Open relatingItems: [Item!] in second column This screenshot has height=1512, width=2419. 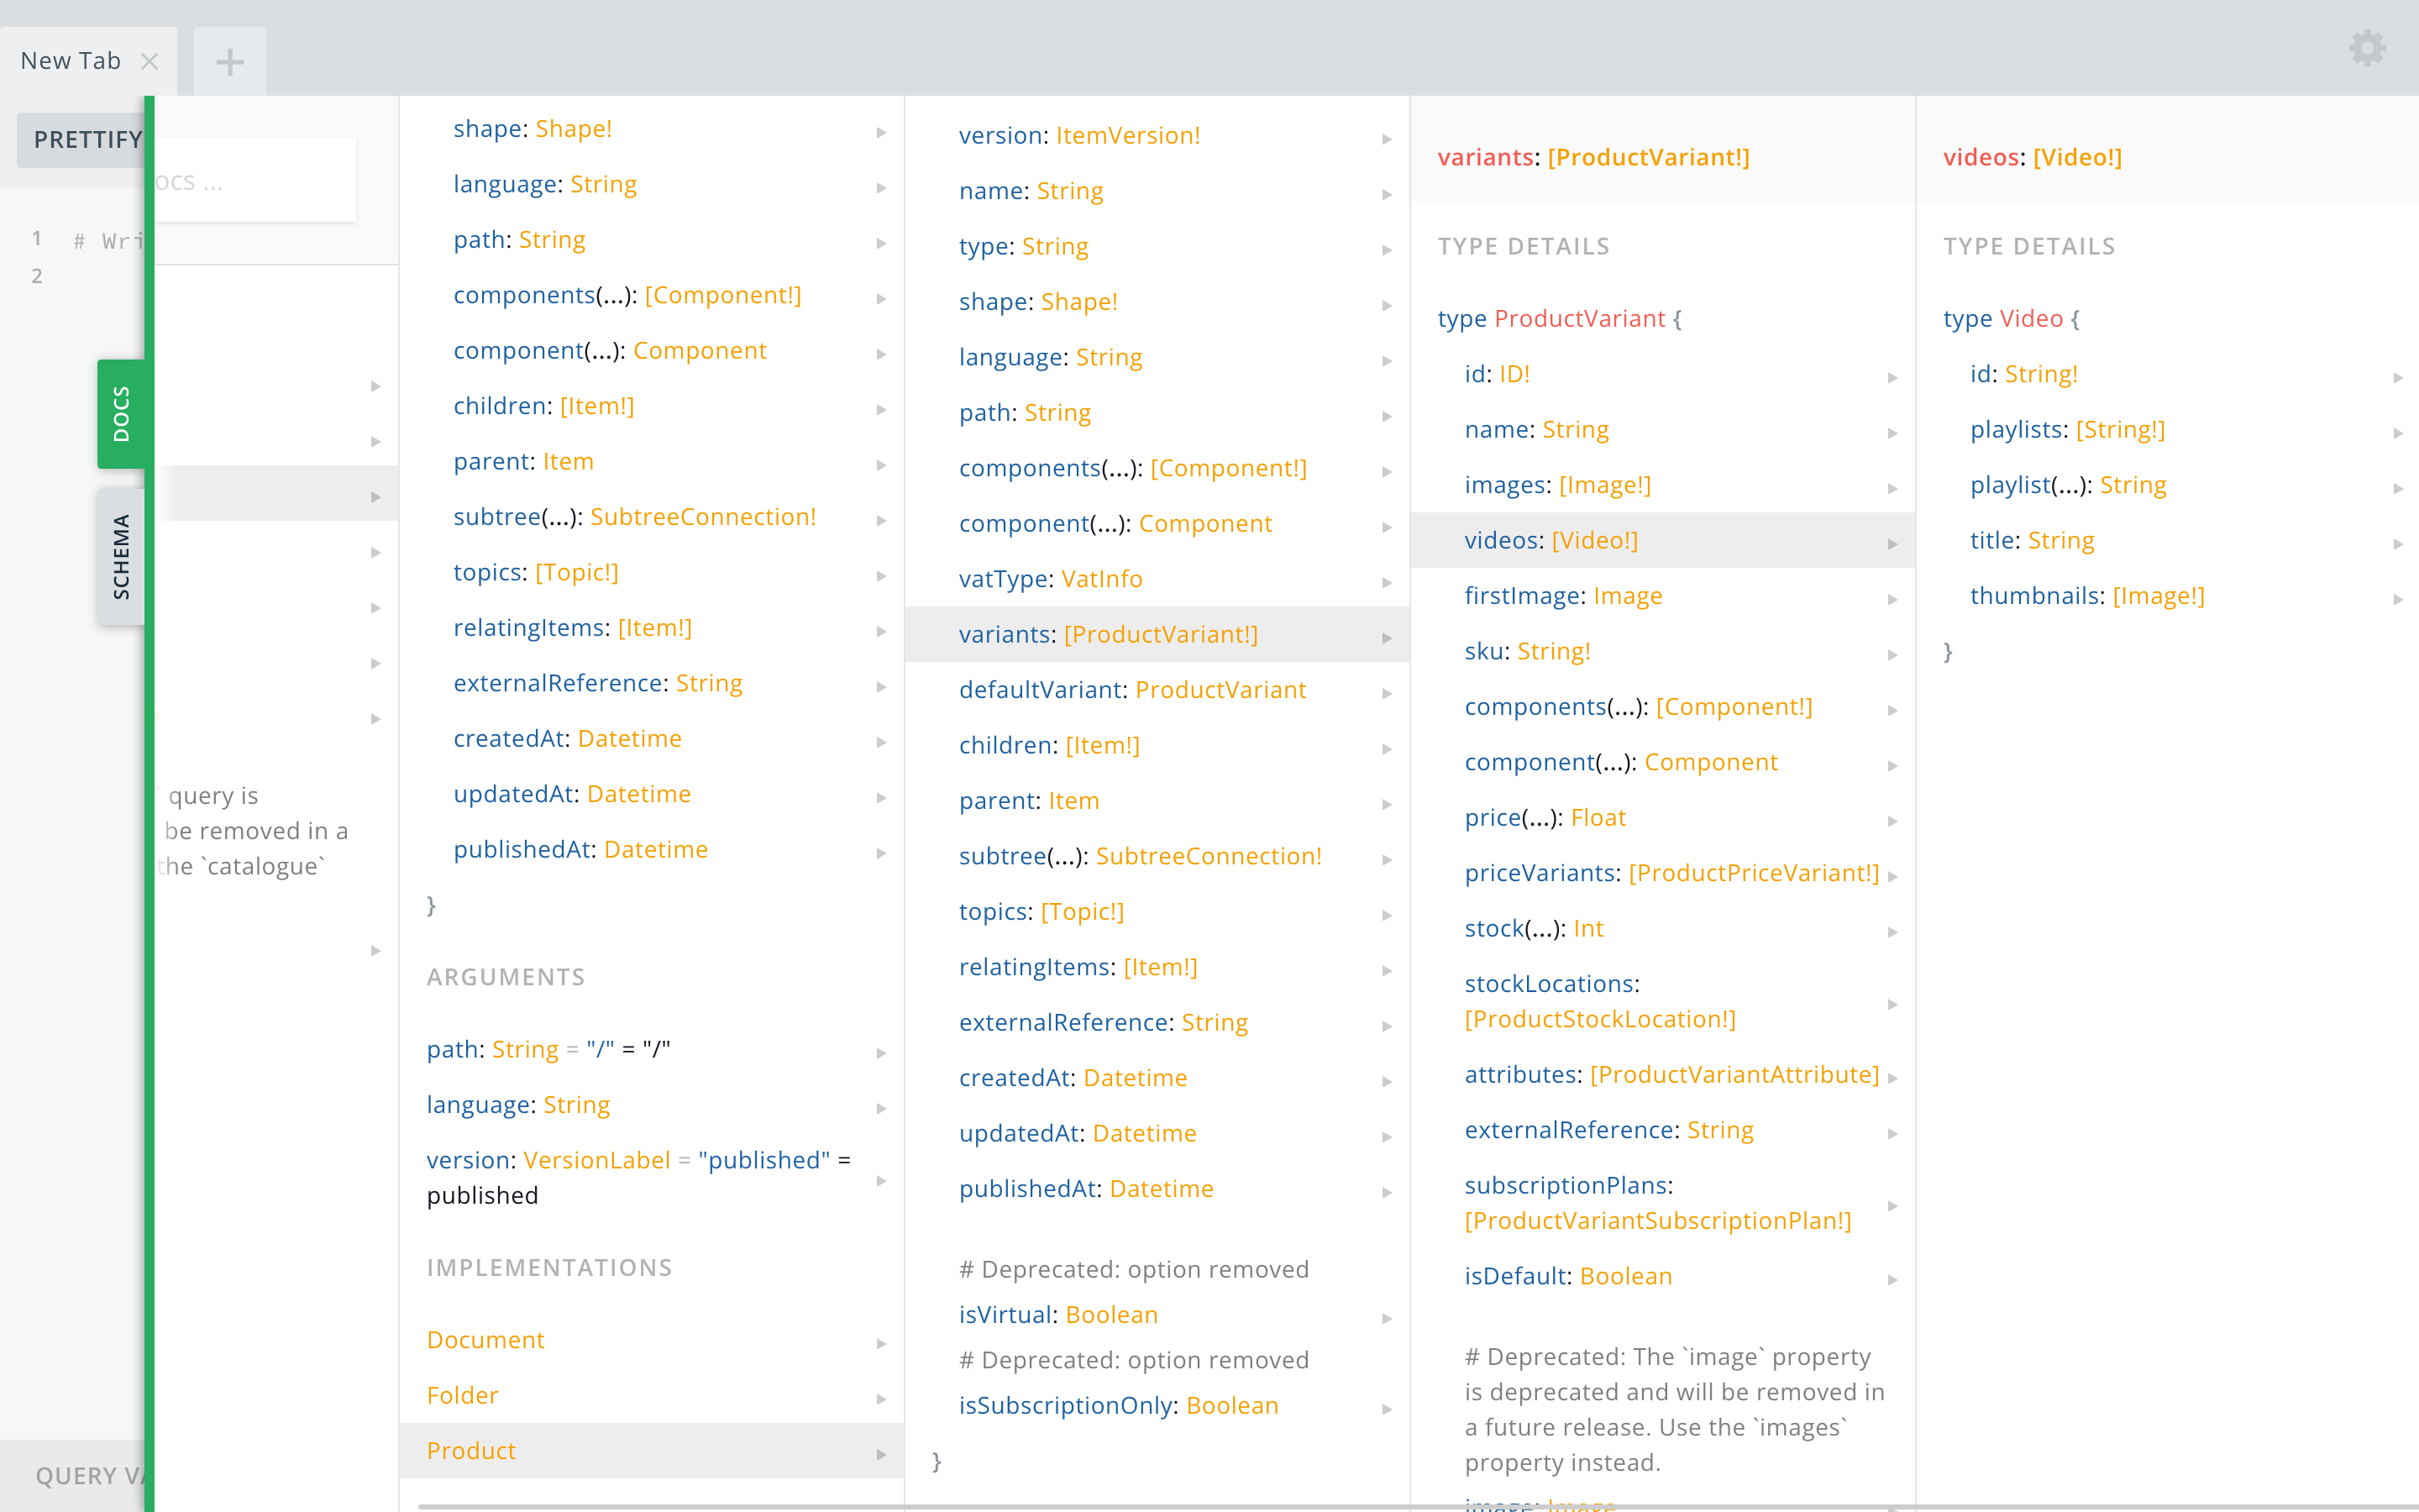[652, 628]
